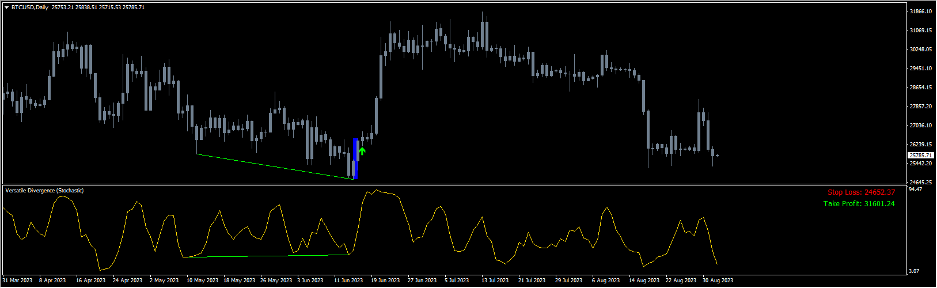This screenshot has width=937, height=288.
Task: Click the 22 Aug 2023 date label
Action: 681,281
